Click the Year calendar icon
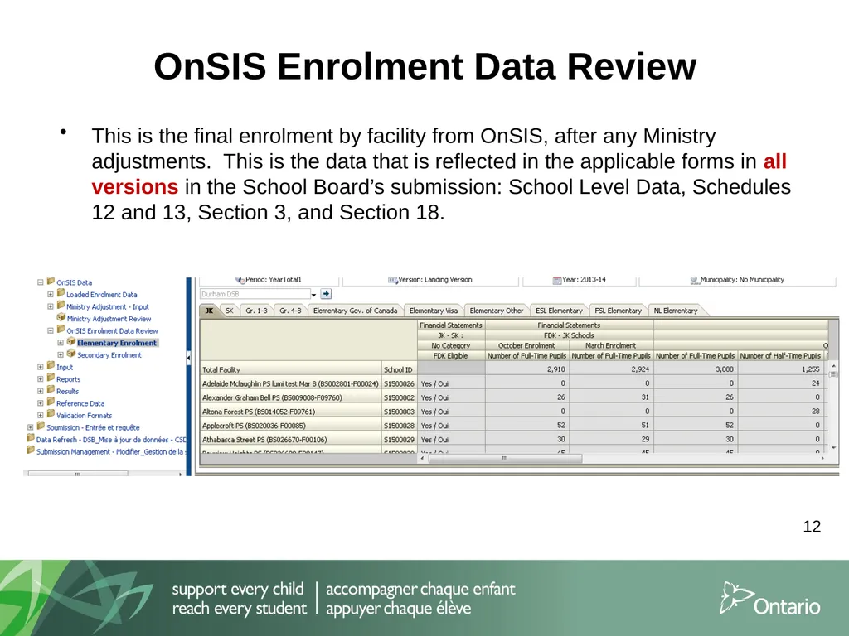The width and height of the screenshot is (849, 636). click(556, 280)
